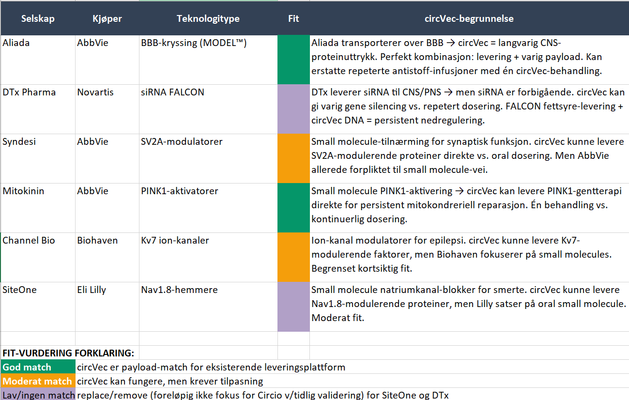Screen dimensions: 629x400
Task: Select the siRNA FALCON technology cell
Action: (x=208, y=109)
